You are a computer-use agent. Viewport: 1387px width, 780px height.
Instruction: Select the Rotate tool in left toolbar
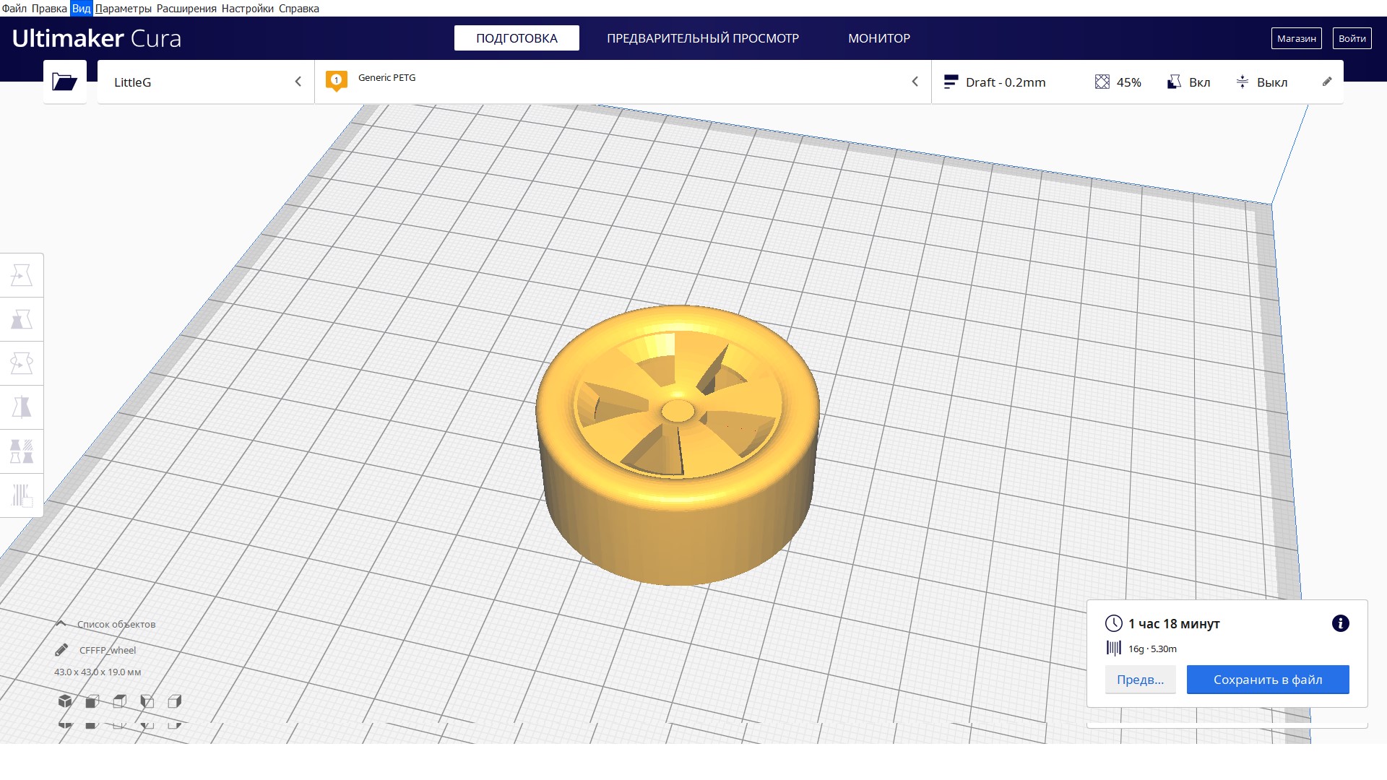(22, 363)
